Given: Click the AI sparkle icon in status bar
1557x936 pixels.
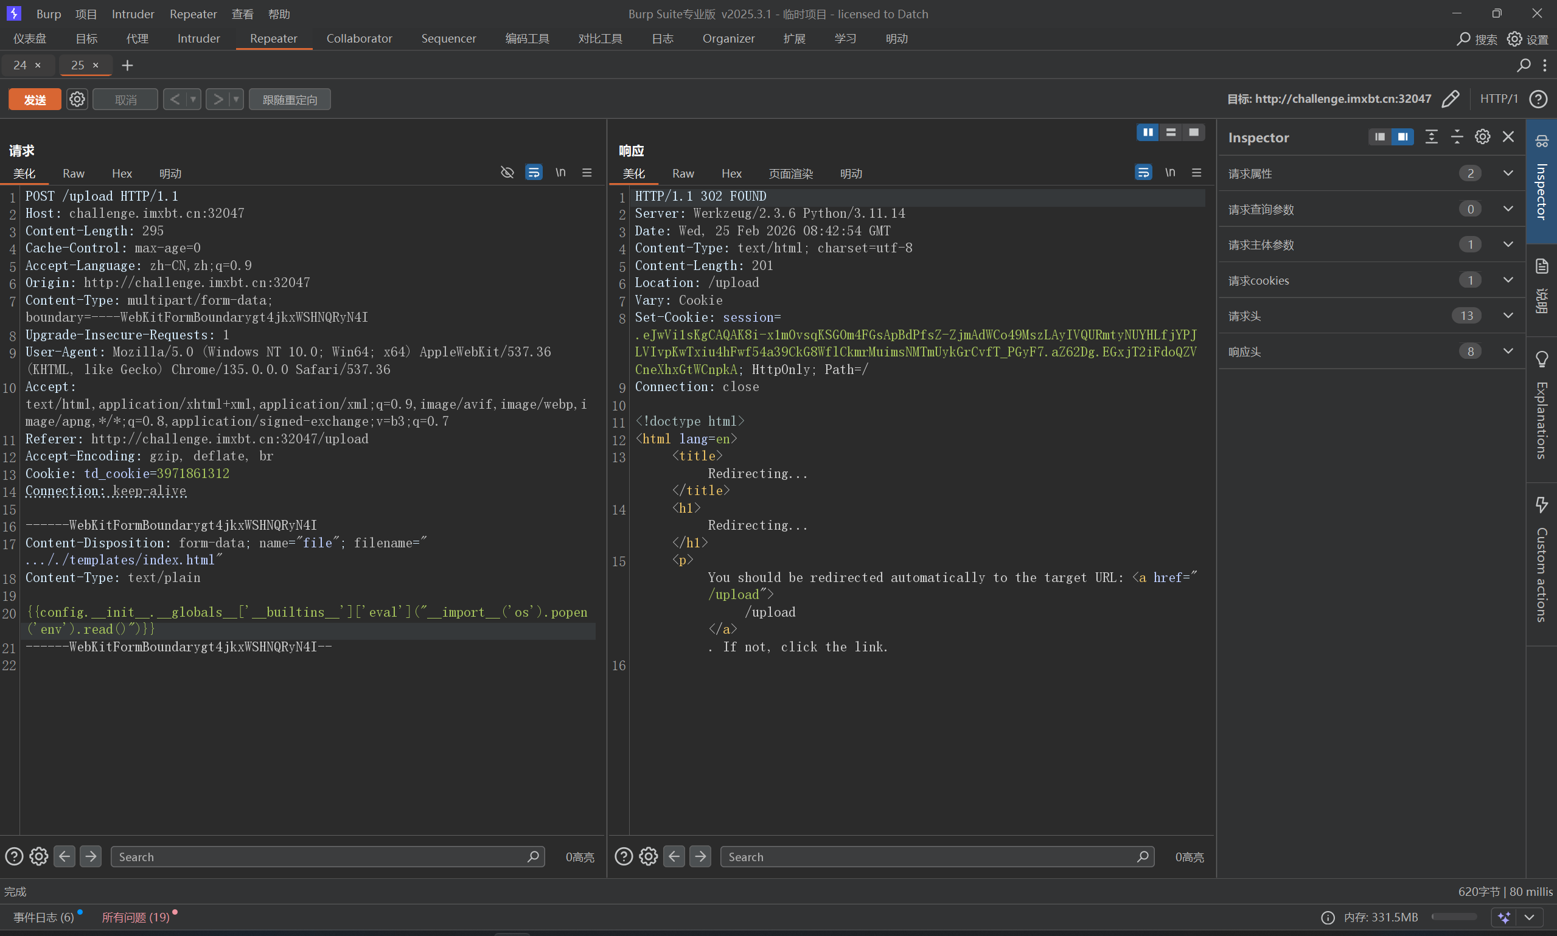Looking at the screenshot, I should [1504, 917].
